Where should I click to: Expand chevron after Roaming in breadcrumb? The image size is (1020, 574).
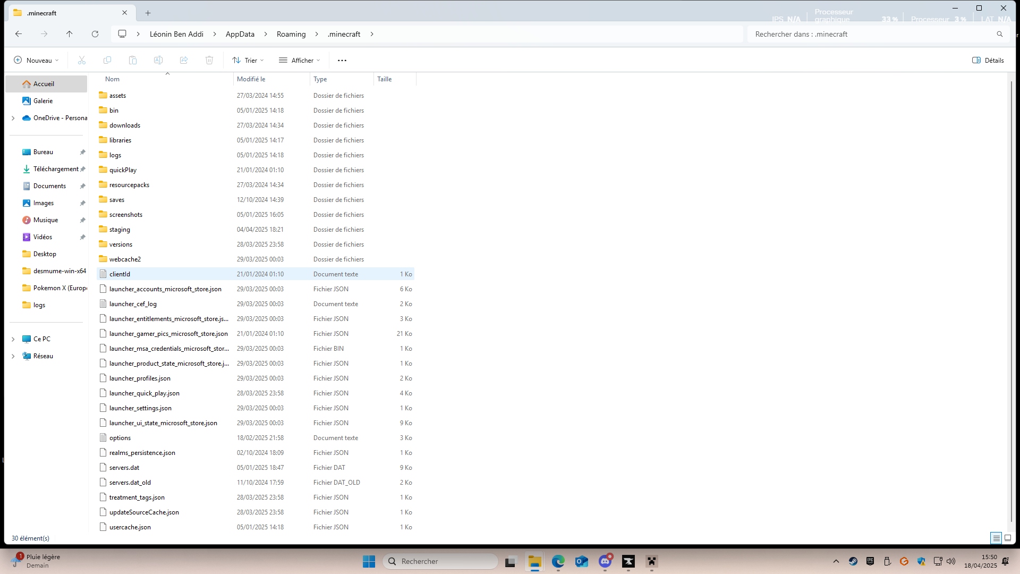tap(317, 34)
